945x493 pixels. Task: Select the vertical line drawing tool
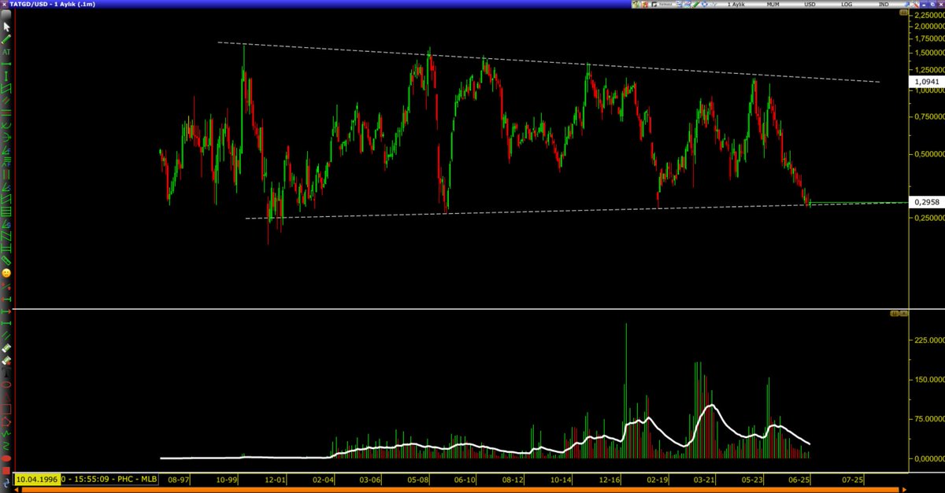[x=7, y=77]
